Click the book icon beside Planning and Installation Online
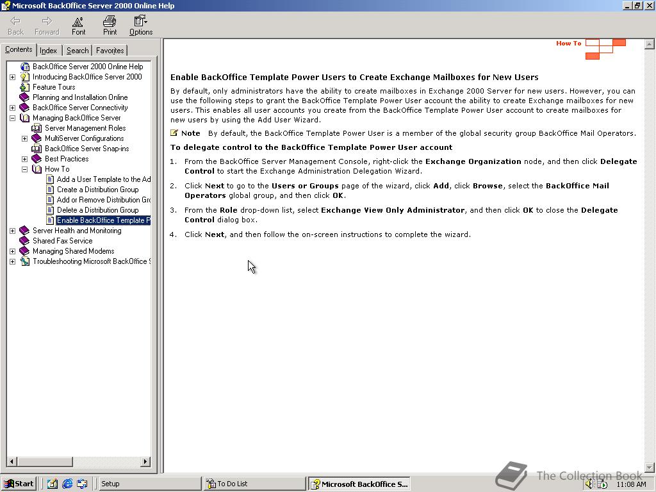 point(25,97)
